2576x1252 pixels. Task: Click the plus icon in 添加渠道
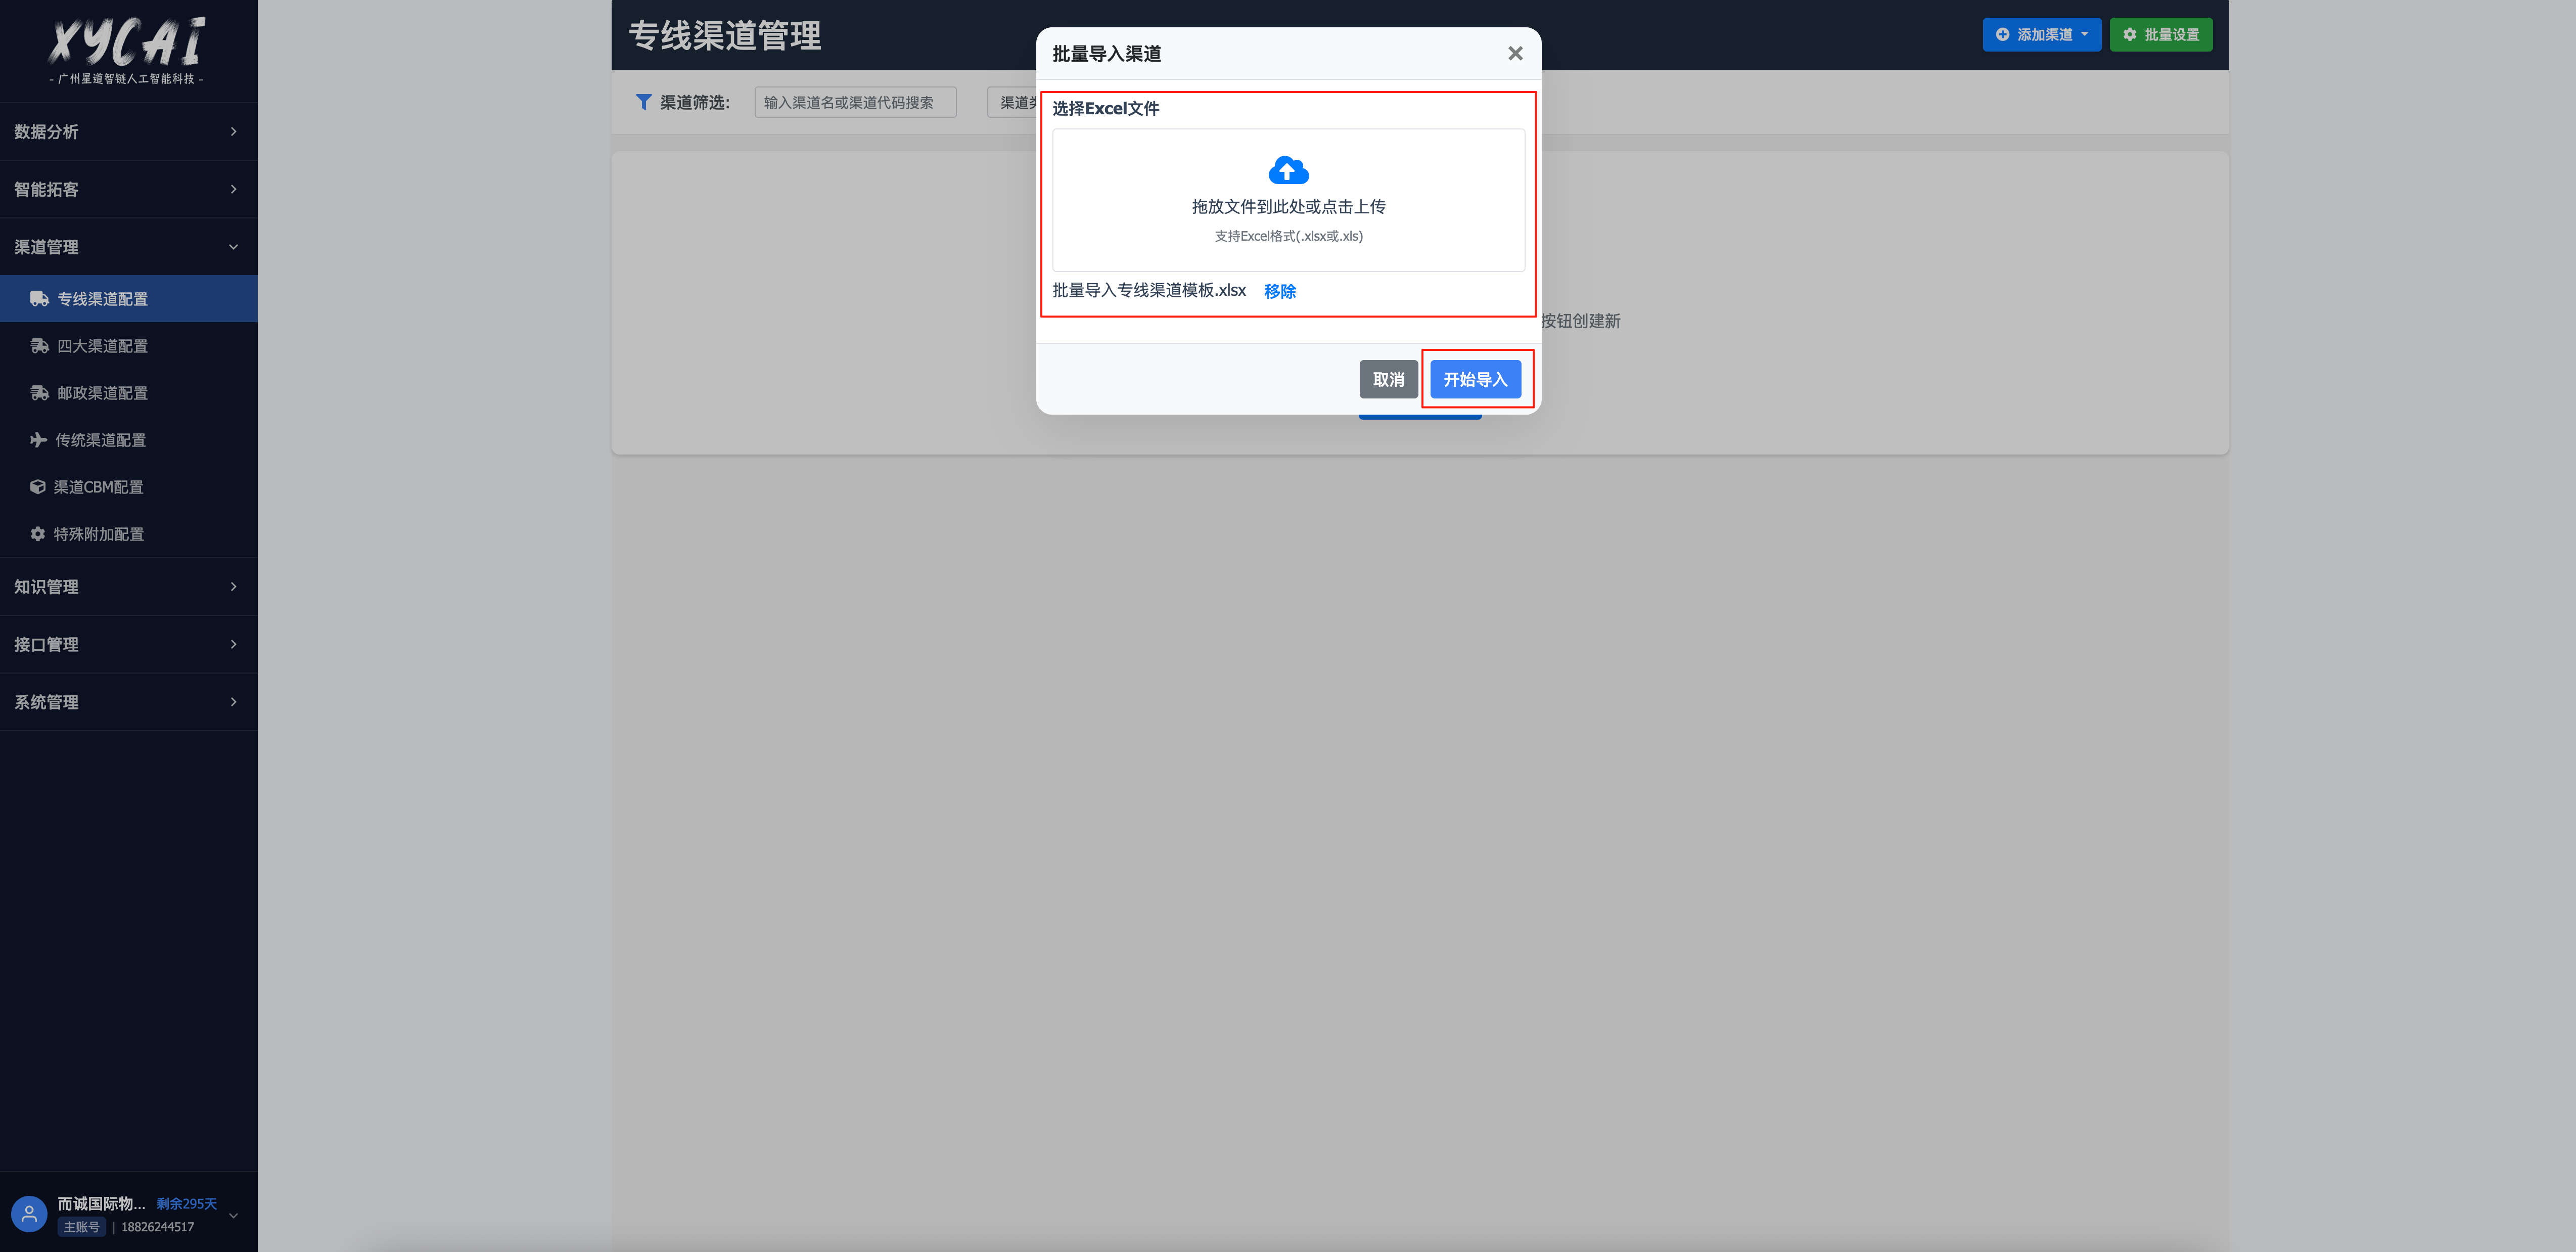pos(2002,34)
